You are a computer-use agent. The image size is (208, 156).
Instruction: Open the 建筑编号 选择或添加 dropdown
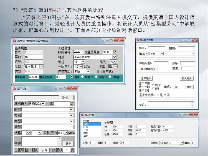click(43, 103)
